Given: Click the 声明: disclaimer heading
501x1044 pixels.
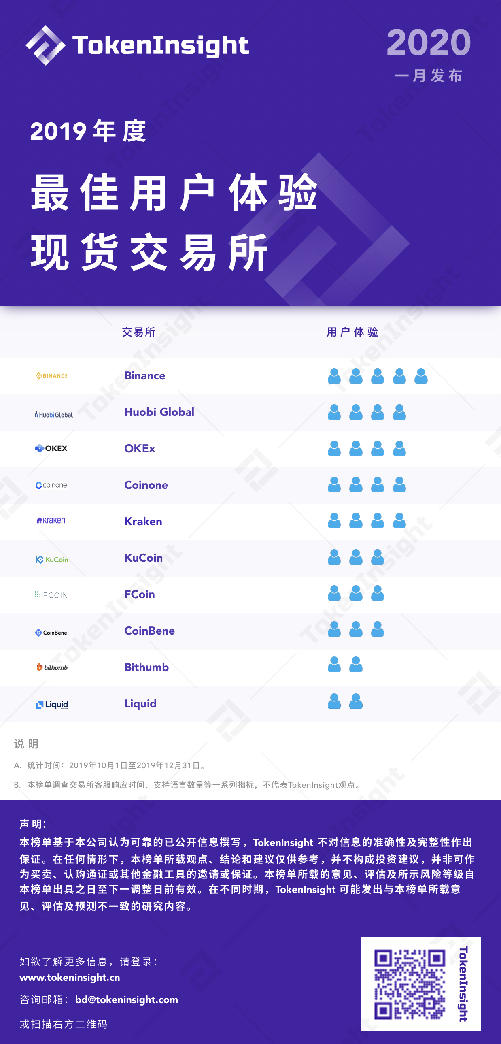Looking at the screenshot, I should (x=33, y=824).
